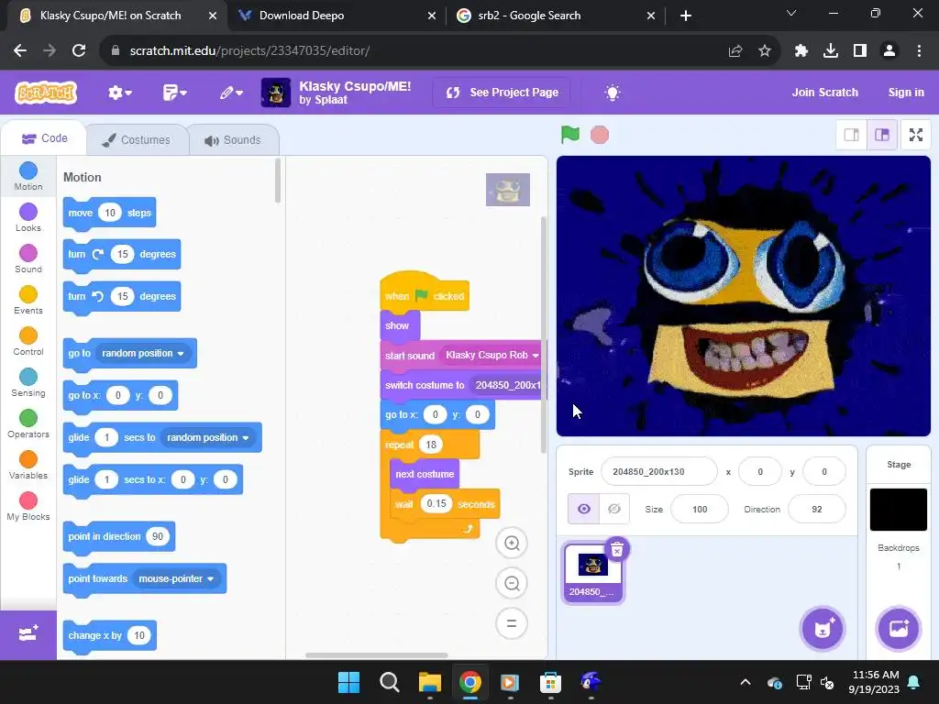Click the workspace horizontal scrollbar
The width and height of the screenshot is (939, 704).
point(377,655)
